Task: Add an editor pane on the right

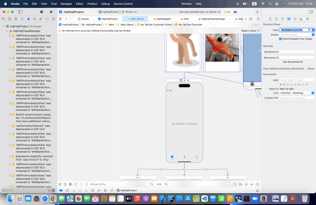Action: pos(258,19)
